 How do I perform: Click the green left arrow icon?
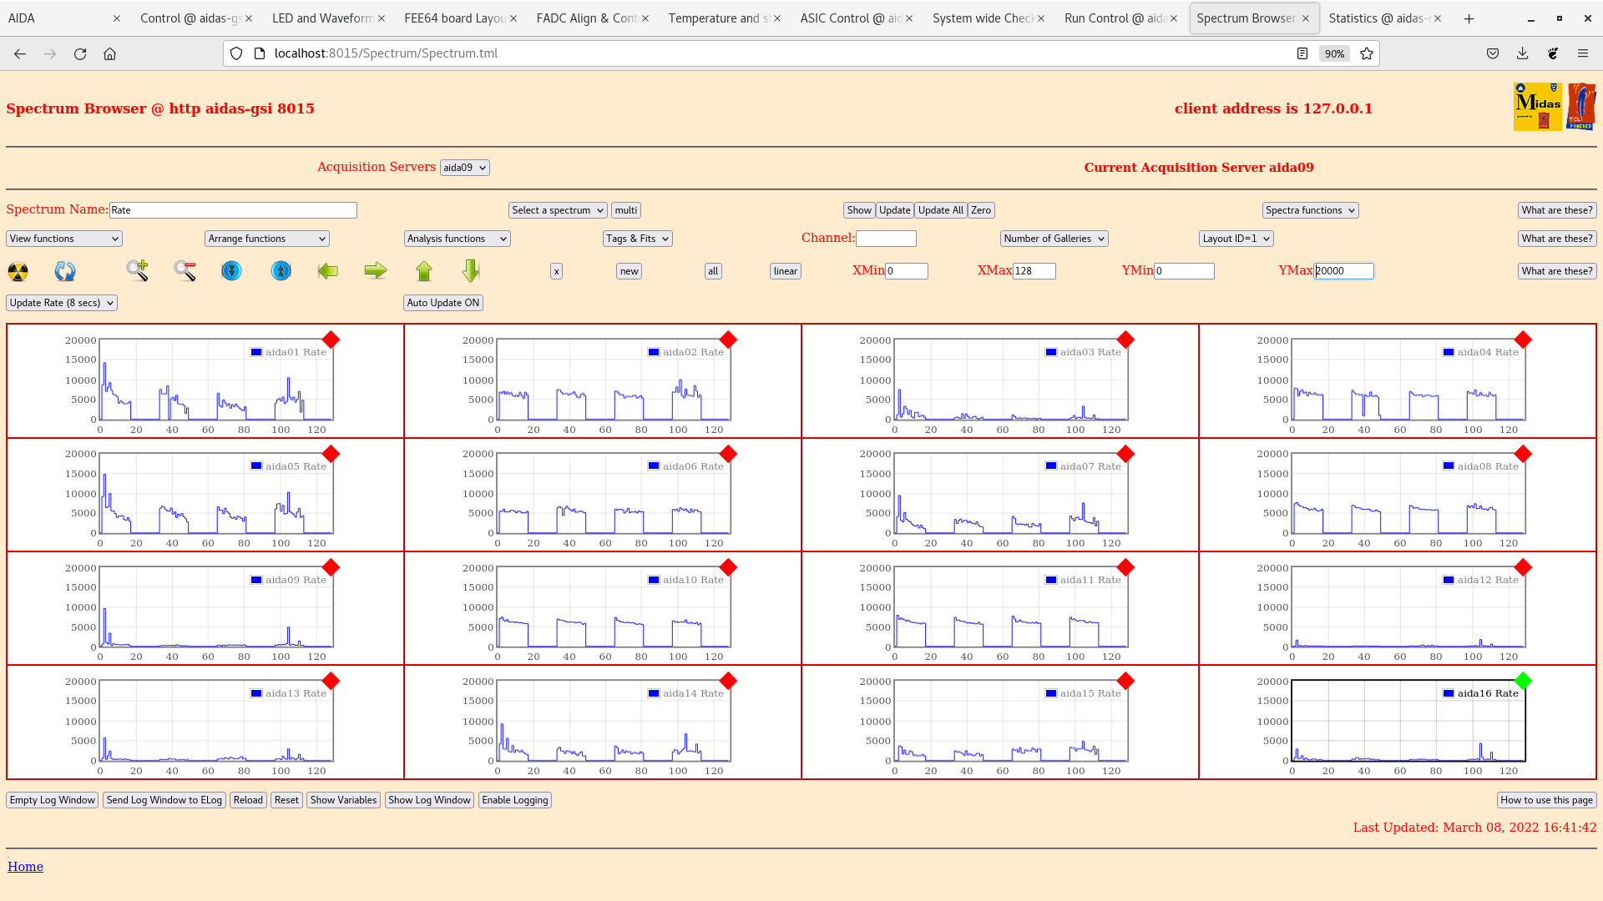click(x=328, y=270)
